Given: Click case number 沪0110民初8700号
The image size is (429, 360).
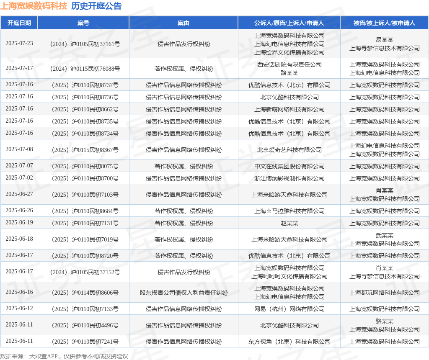Looking at the screenshot, I should coord(95,178).
